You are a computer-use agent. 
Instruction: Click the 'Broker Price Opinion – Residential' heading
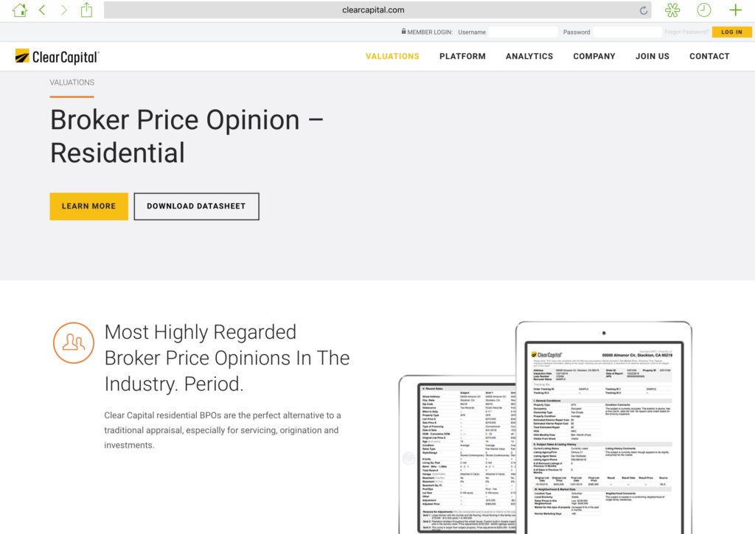click(x=187, y=136)
